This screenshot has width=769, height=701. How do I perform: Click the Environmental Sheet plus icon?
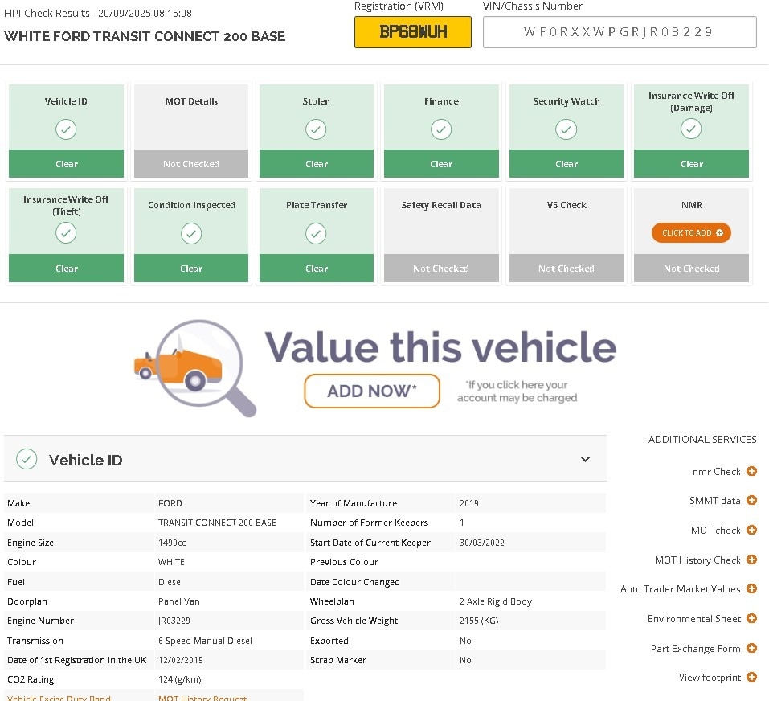pos(751,618)
